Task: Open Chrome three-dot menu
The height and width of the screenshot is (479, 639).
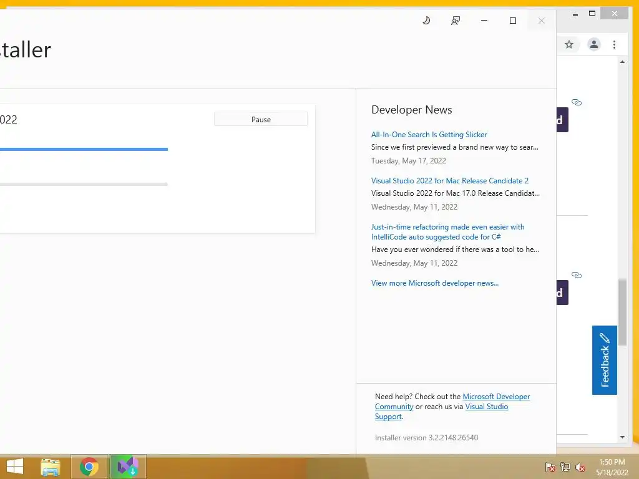Action: point(614,44)
